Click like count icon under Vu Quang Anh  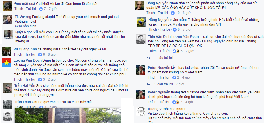40,54
